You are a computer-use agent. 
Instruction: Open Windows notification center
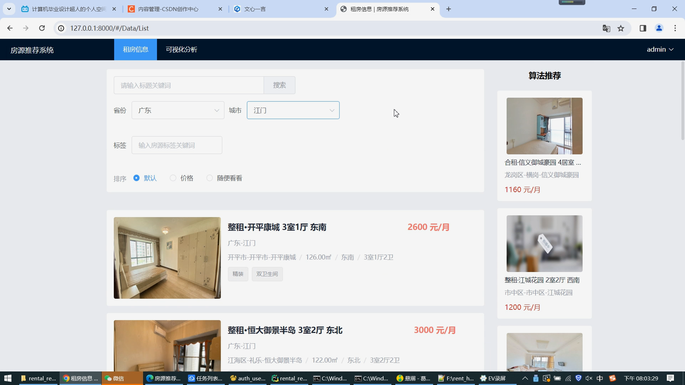click(670, 378)
